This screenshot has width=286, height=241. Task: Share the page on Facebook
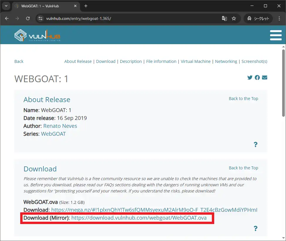(257, 78)
